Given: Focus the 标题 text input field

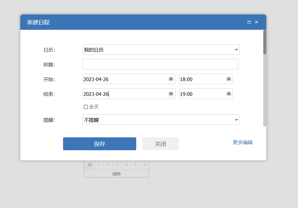Looking at the screenshot, I should 160,64.
